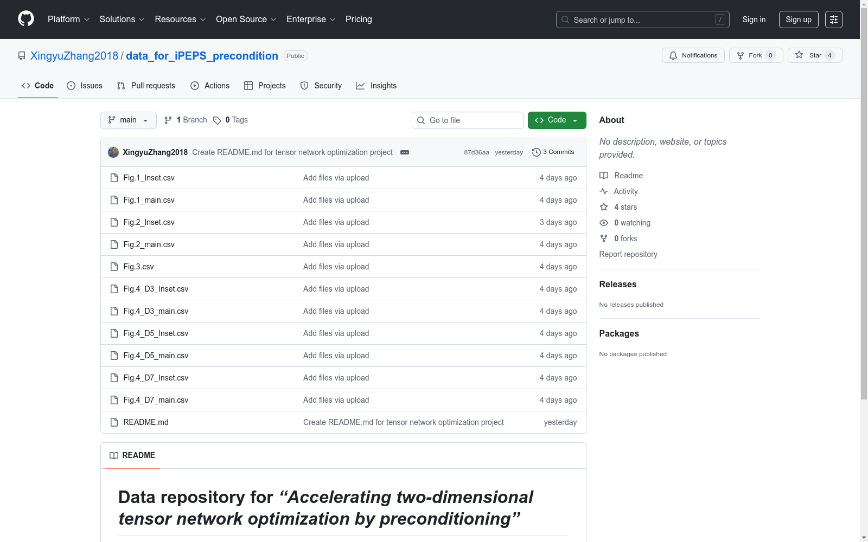Click the Sign up button
868x542 pixels.
coord(799,20)
